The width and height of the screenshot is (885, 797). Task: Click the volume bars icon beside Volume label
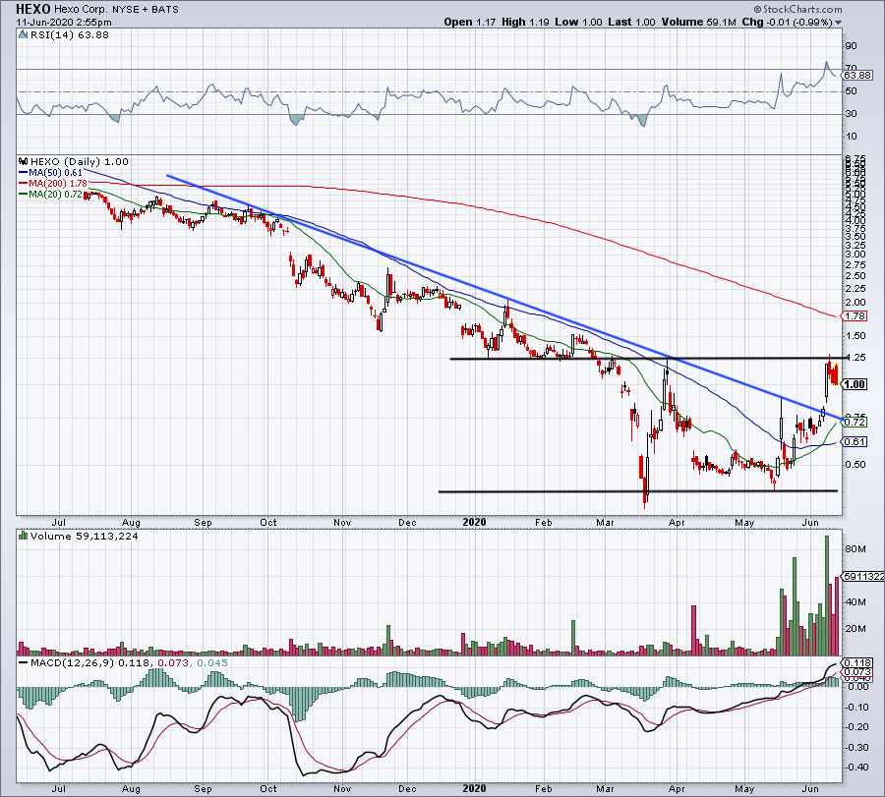coord(24,536)
